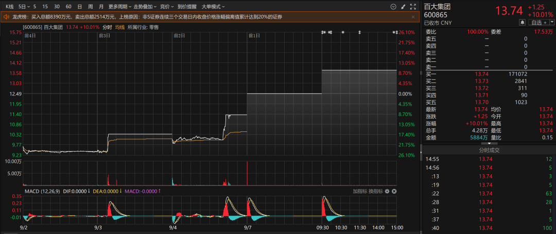Click the 卖五 order row
This screenshot has width=556, height=234.
click(x=489, y=39)
